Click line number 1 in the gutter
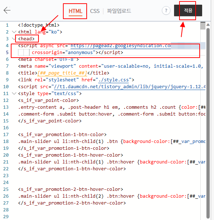214x220 pixels. [7, 25]
